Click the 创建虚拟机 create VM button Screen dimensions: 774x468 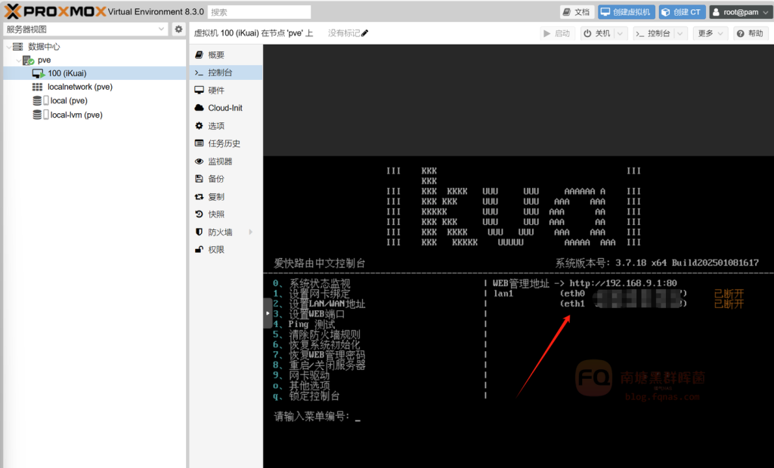click(626, 12)
